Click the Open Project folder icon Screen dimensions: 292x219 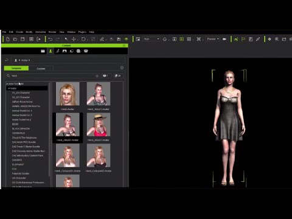(15, 39)
